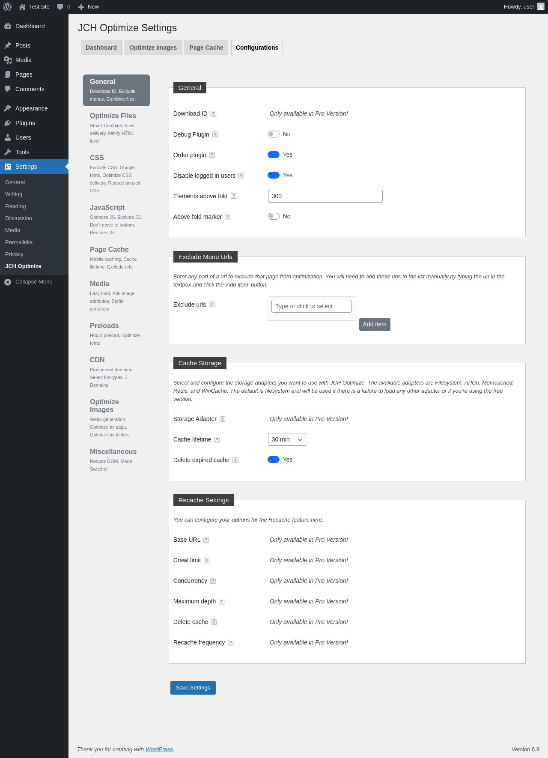The width and height of the screenshot is (548, 758).
Task: Open the Writing settings submenu link
Action: [x=14, y=194]
